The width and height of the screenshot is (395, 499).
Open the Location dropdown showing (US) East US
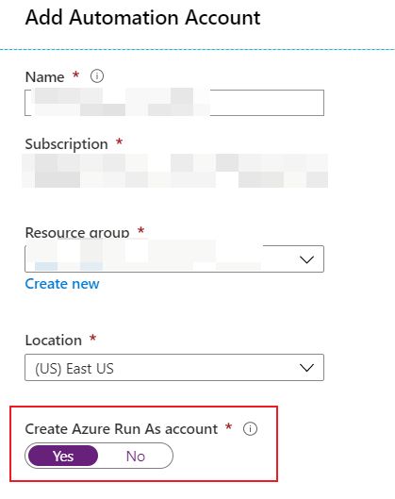[x=174, y=368]
